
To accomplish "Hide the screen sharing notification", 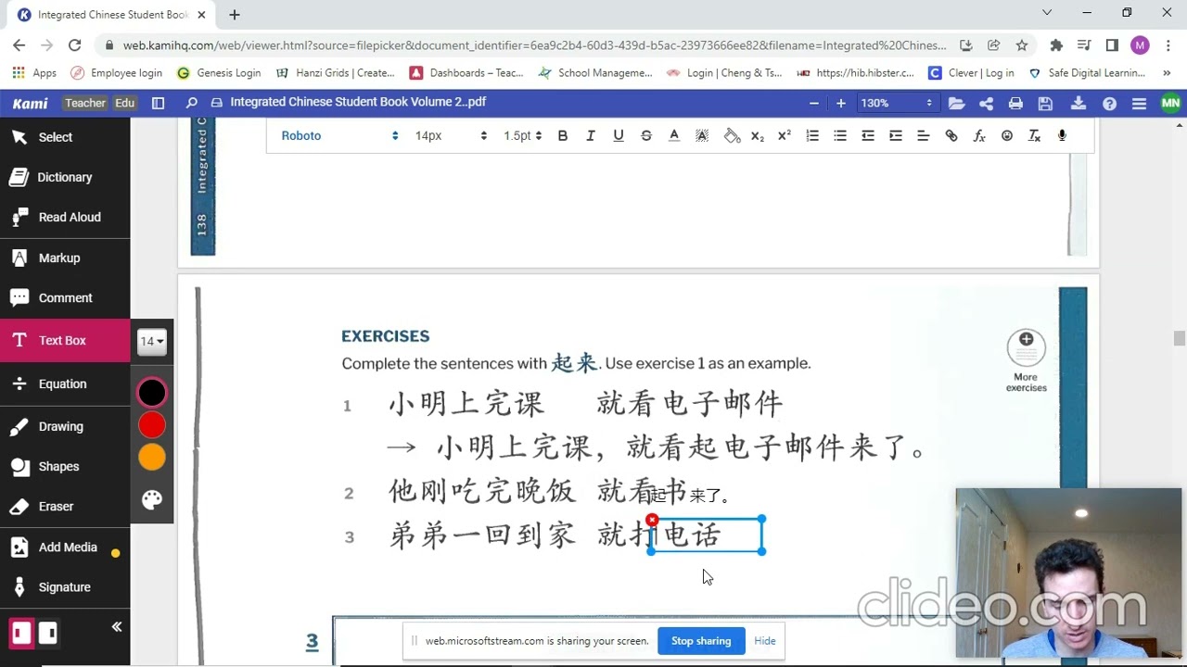I will [x=765, y=641].
